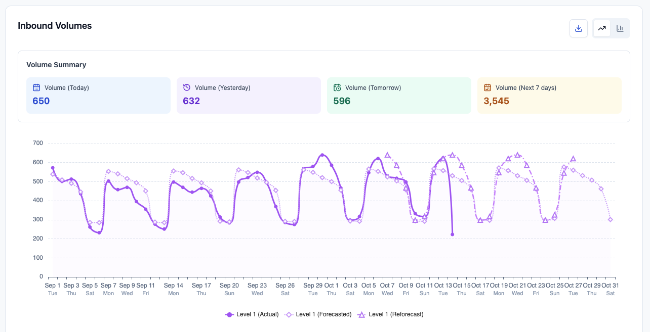Select the final forecasted diamond point on Oct 31
Image resolution: width=650 pixels, height=332 pixels.
[611, 219]
